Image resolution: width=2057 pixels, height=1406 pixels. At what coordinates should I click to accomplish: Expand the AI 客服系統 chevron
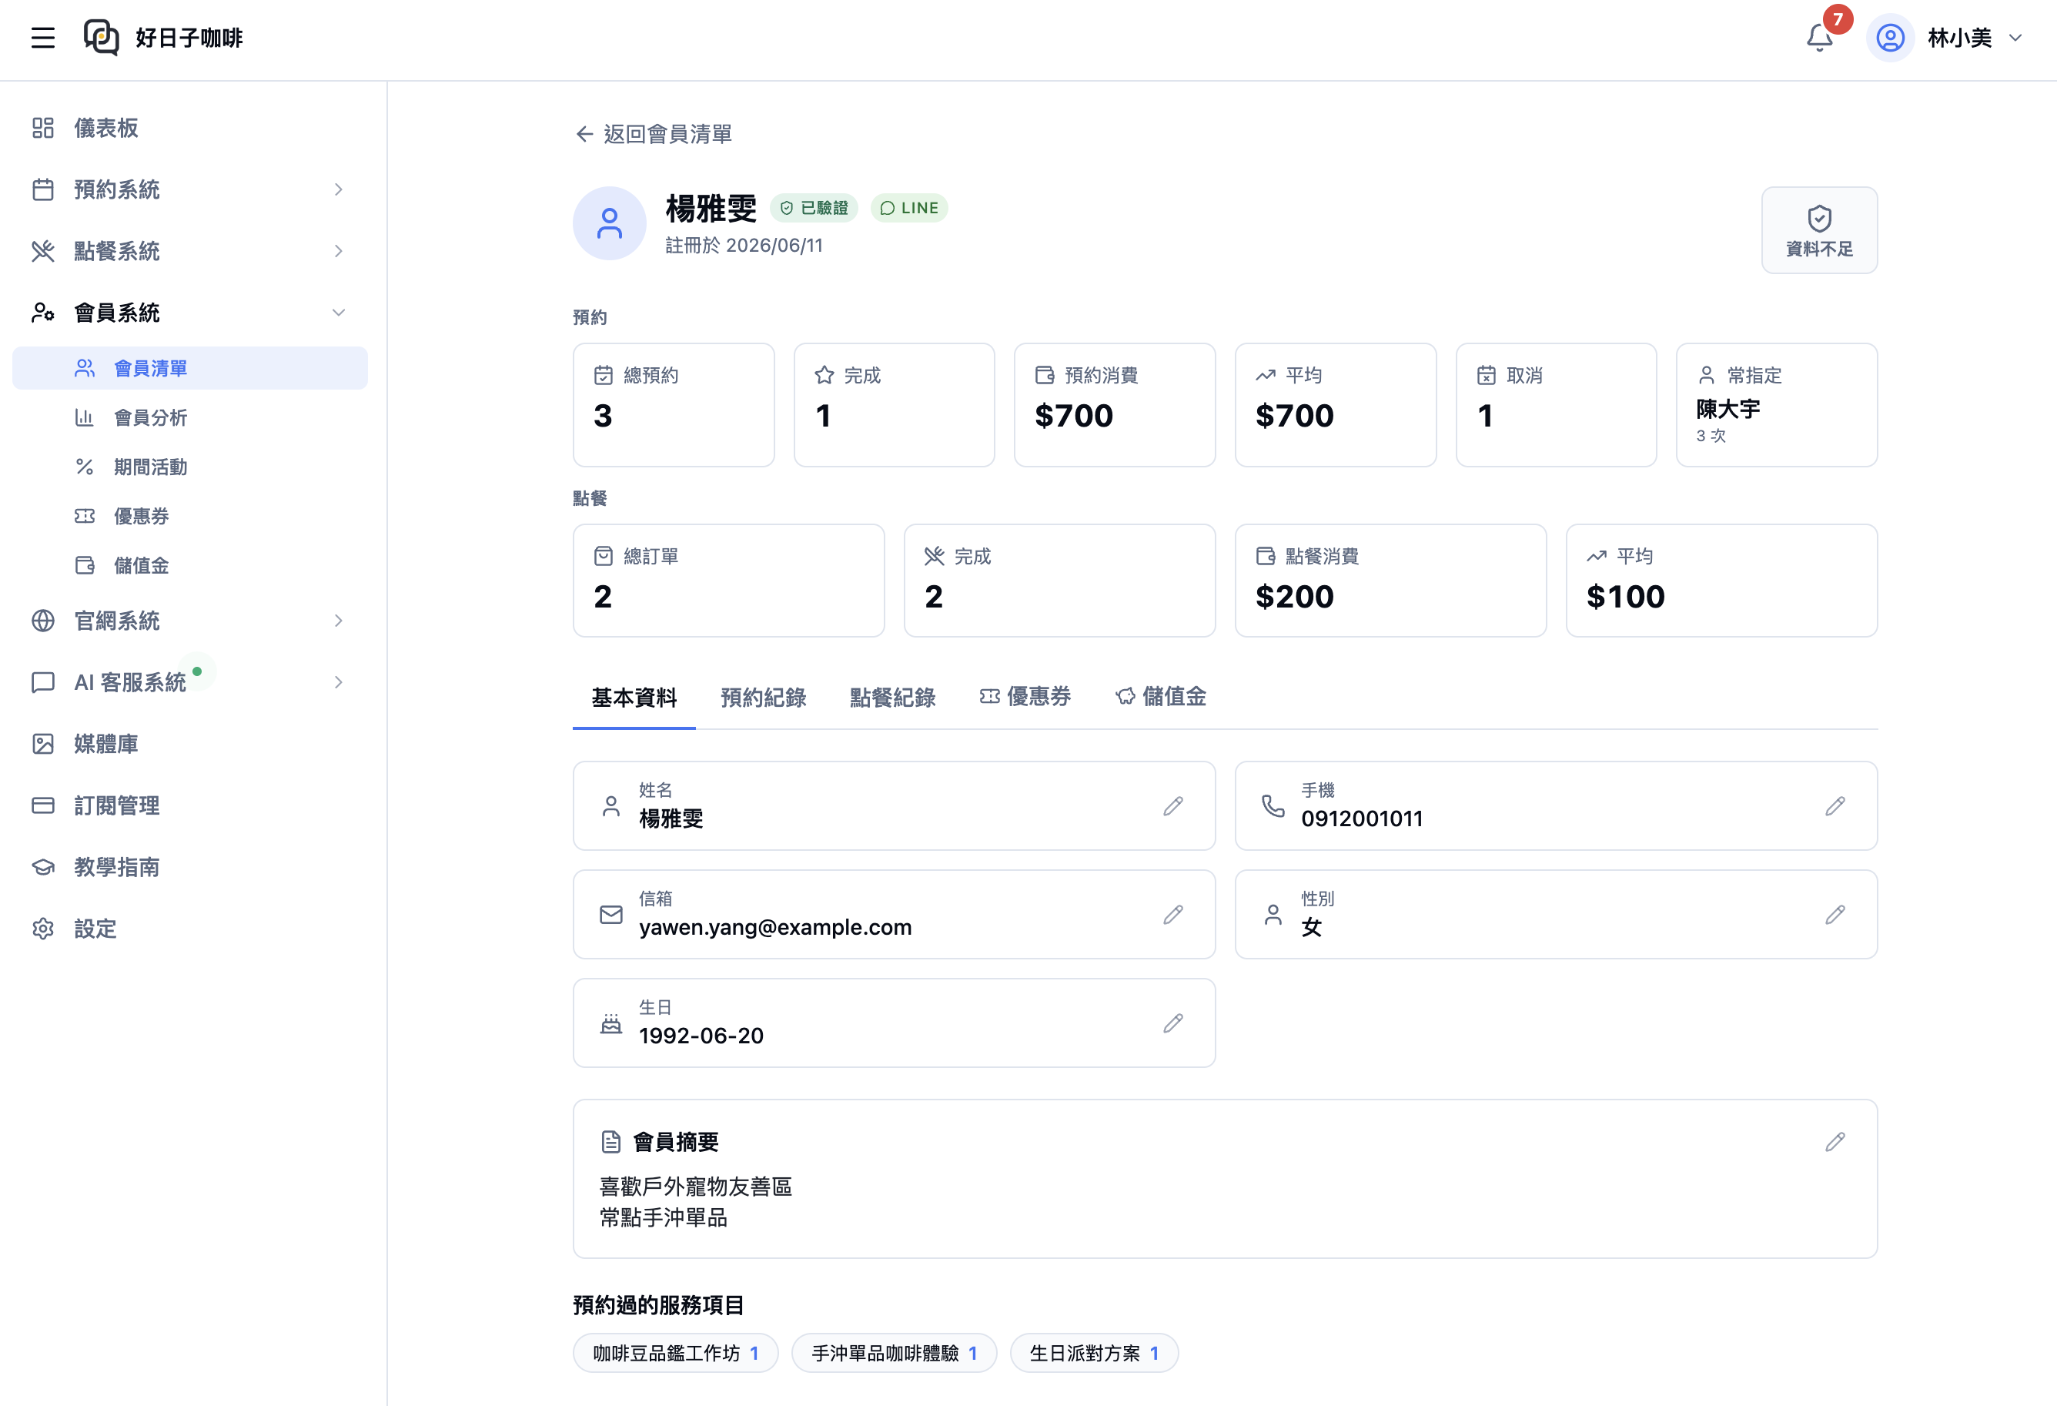(x=338, y=683)
